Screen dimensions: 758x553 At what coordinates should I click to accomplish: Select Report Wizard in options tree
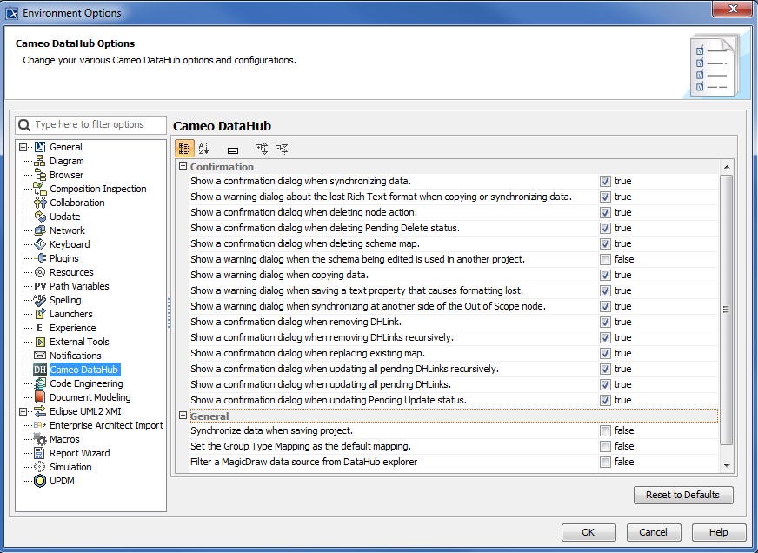(79, 453)
